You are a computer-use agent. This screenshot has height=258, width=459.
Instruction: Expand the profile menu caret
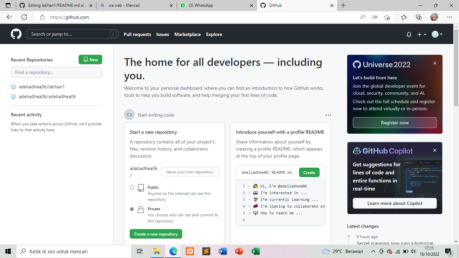coord(441,34)
